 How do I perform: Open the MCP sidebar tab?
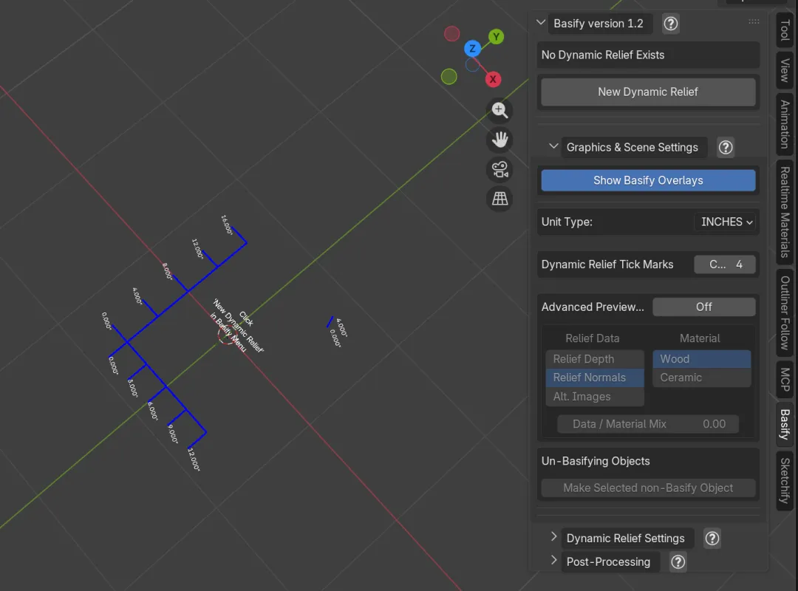click(785, 380)
